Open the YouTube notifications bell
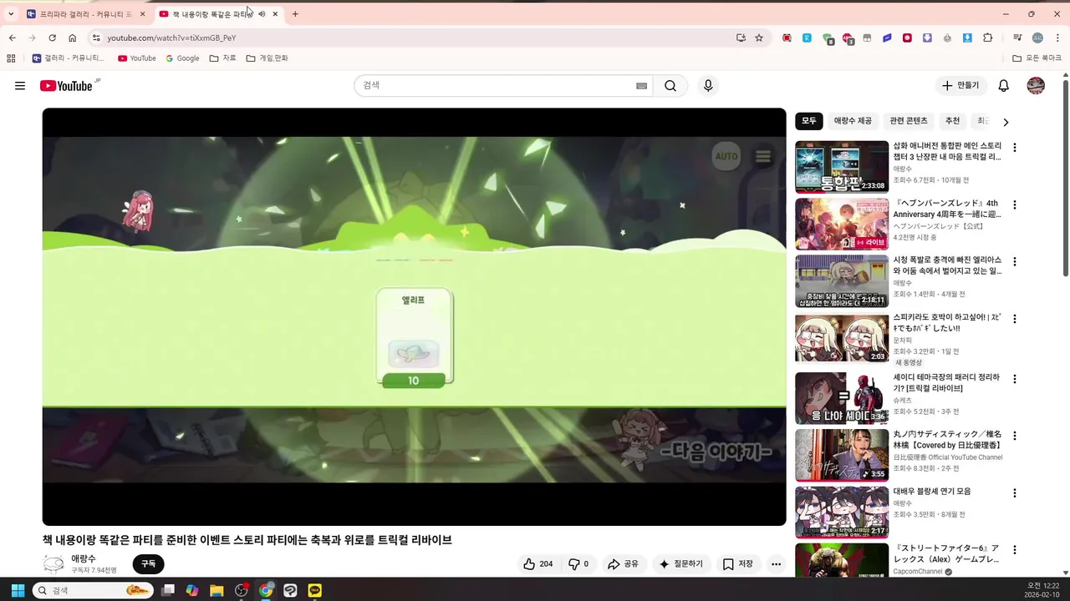The image size is (1070, 601). [1004, 86]
